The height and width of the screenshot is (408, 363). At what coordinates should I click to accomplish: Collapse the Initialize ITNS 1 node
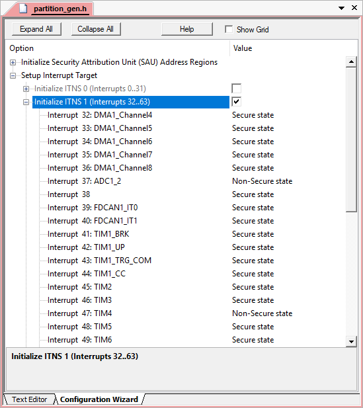pyautogui.click(x=26, y=102)
